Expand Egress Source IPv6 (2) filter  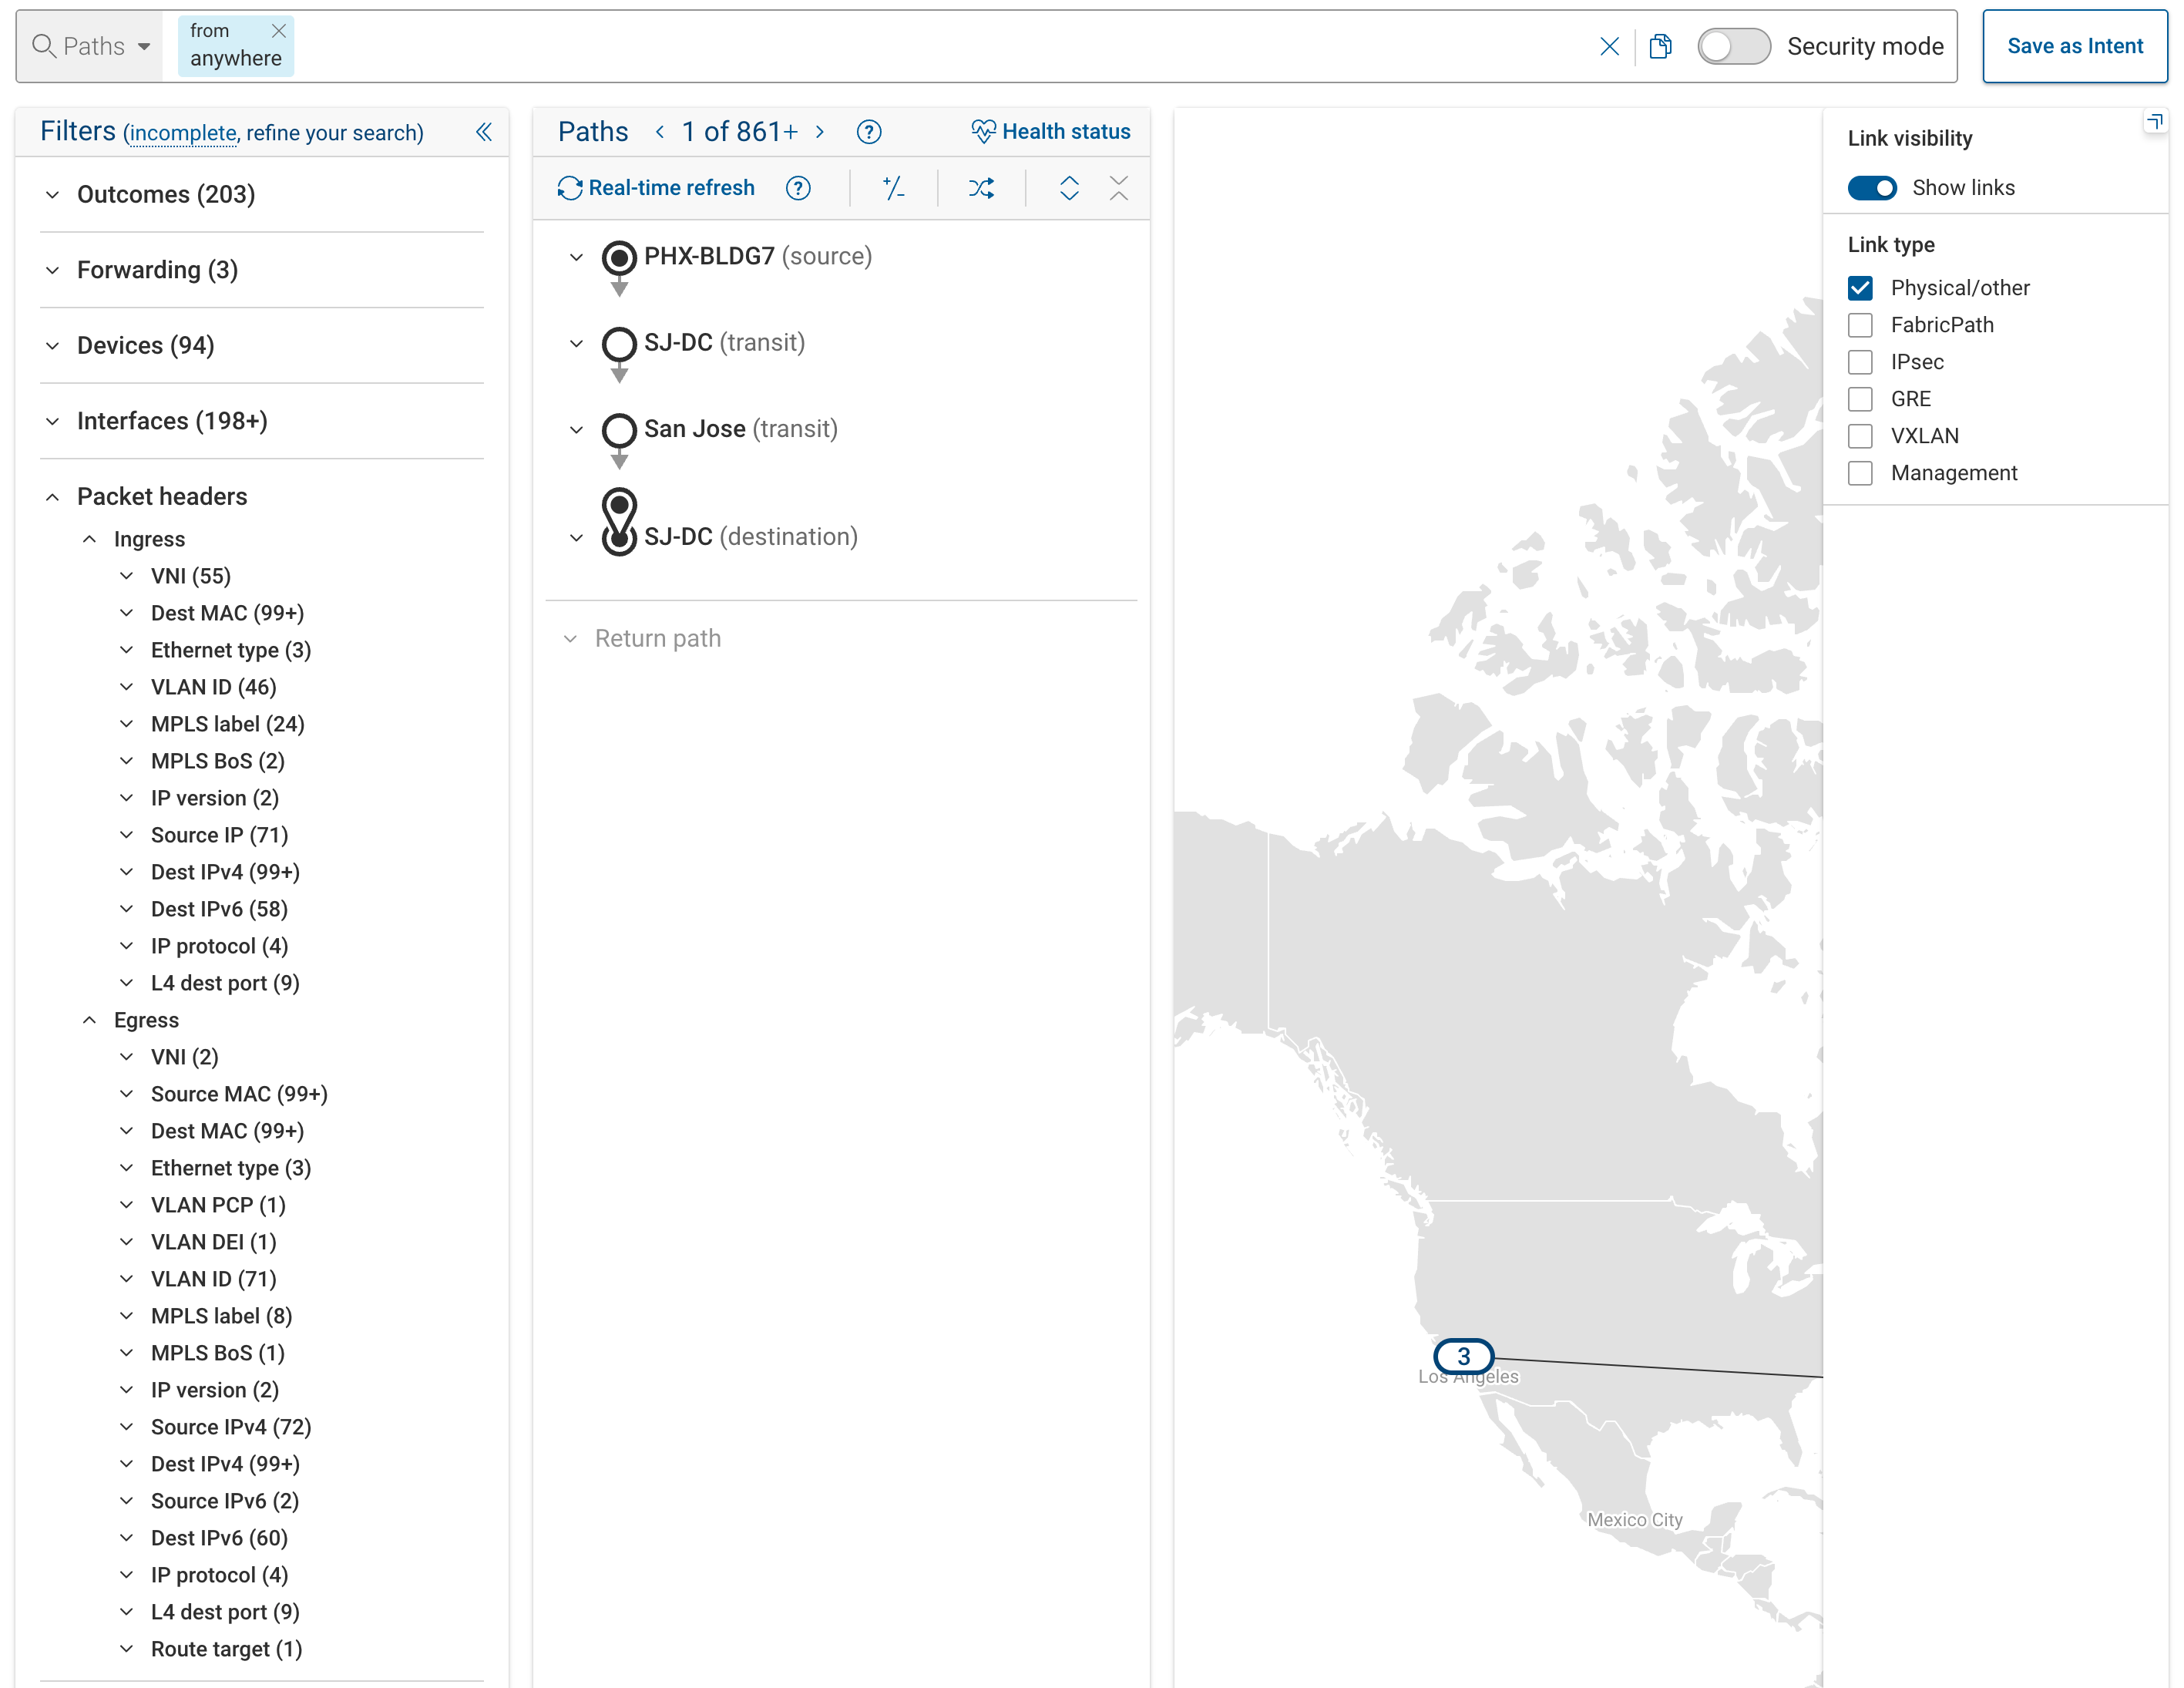point(126,1501)
